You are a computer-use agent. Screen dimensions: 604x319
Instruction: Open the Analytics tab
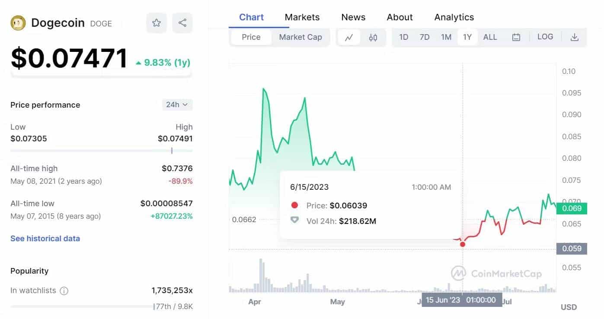coord(454,17)
